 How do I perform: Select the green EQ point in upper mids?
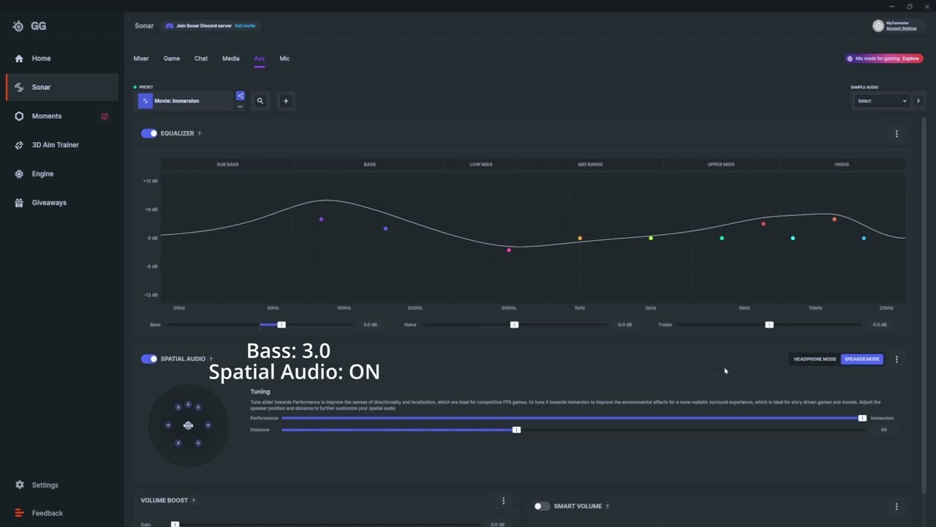click(722, 238)
